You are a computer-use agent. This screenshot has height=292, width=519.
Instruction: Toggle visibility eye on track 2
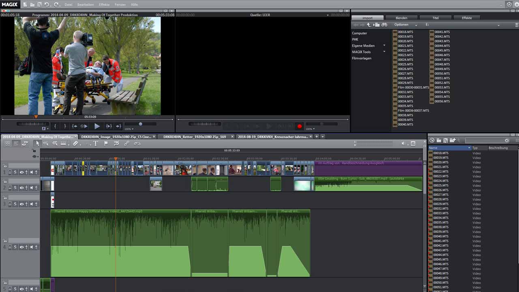(21, 188)
